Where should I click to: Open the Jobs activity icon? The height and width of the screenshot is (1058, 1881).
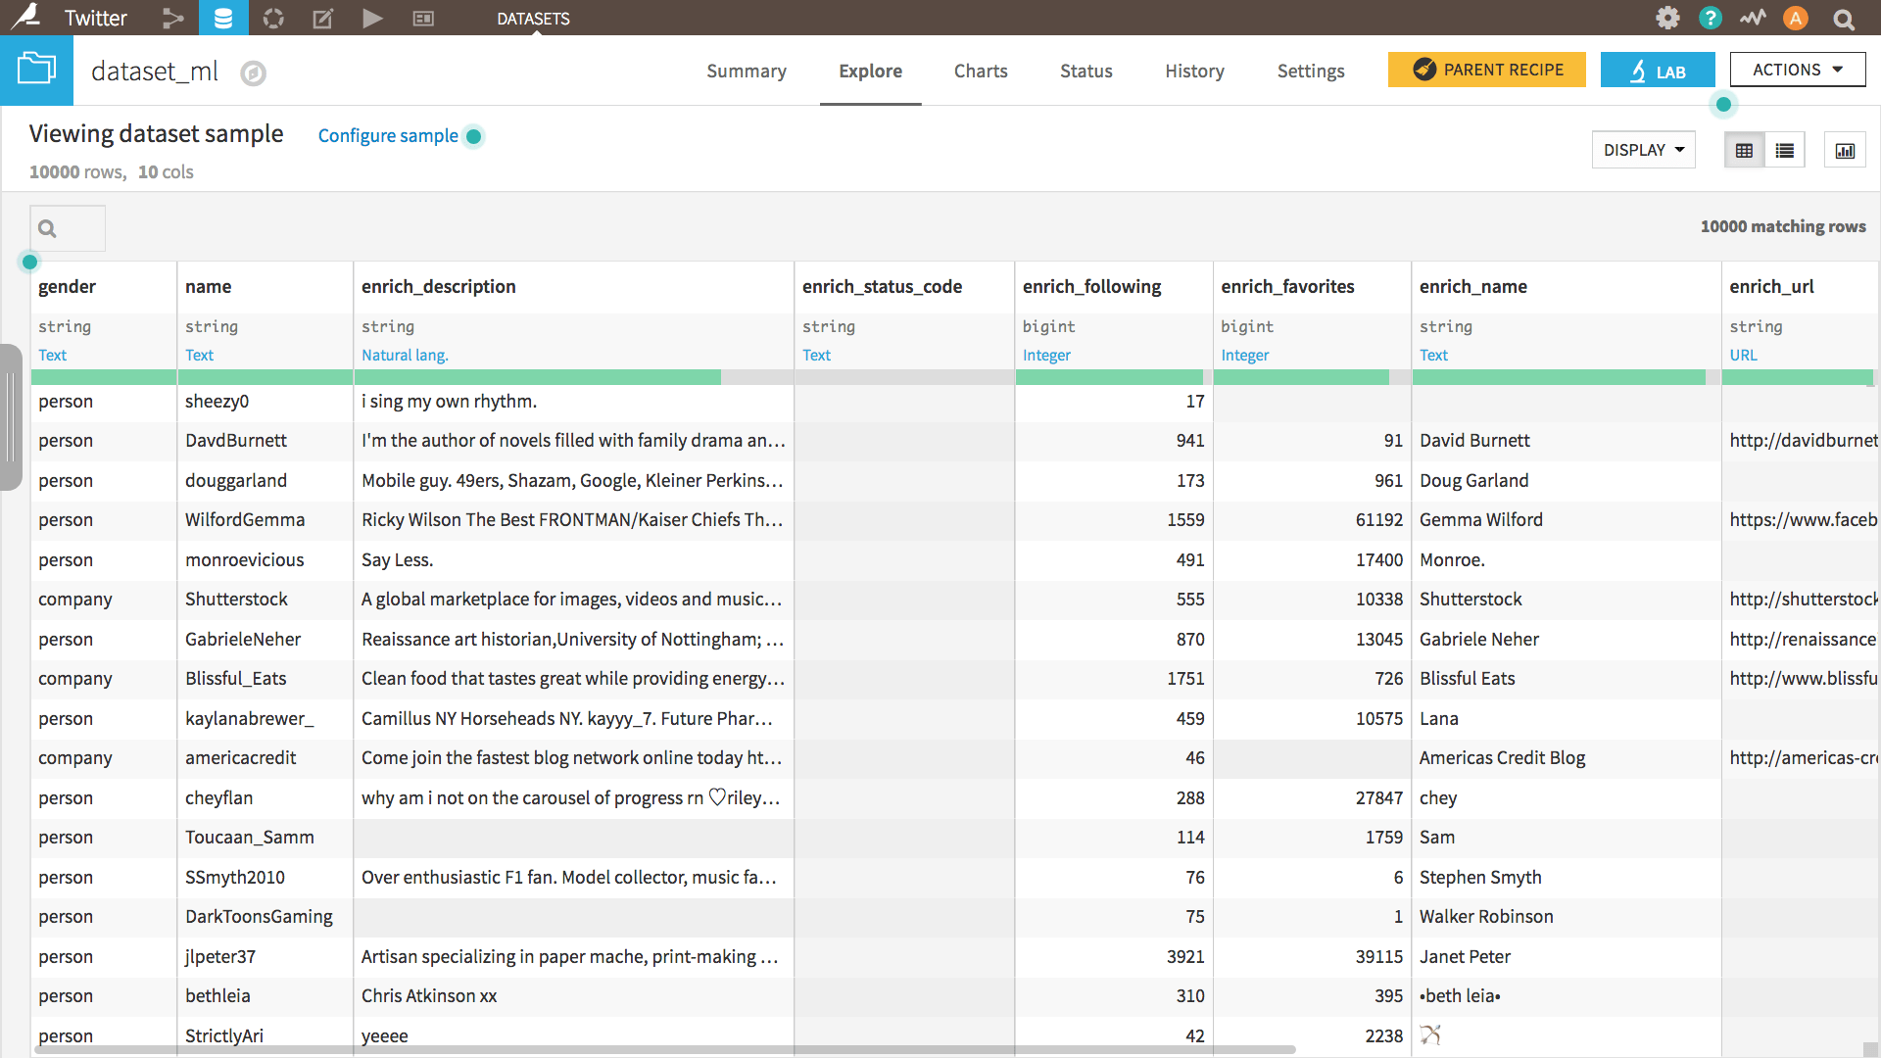(273, 18)
